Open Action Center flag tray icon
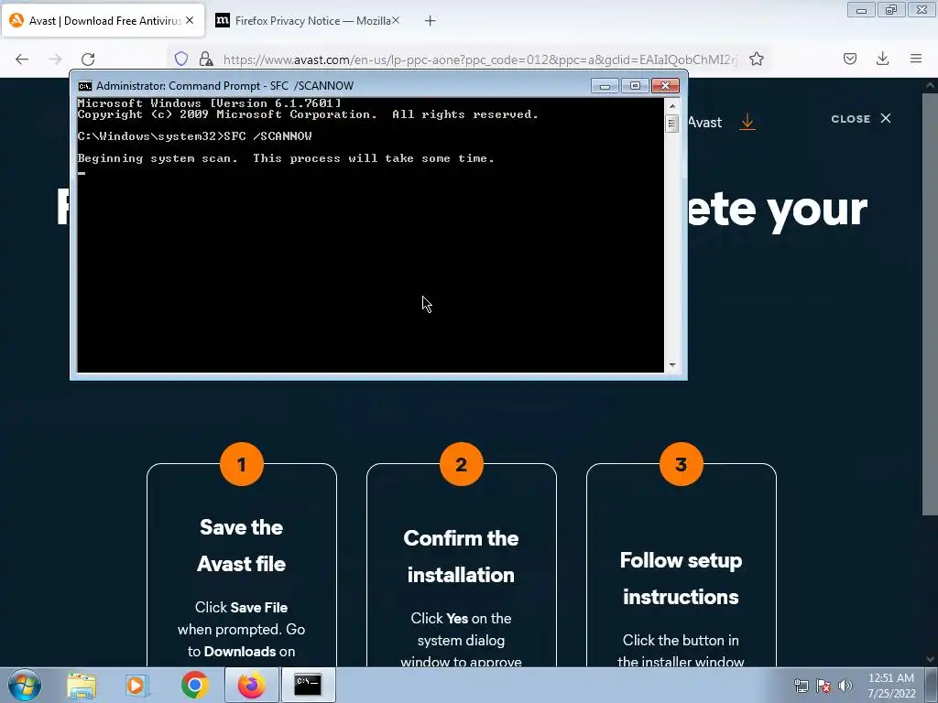The image size is (938, 703). pyautogui.click(x=823, y=686)
